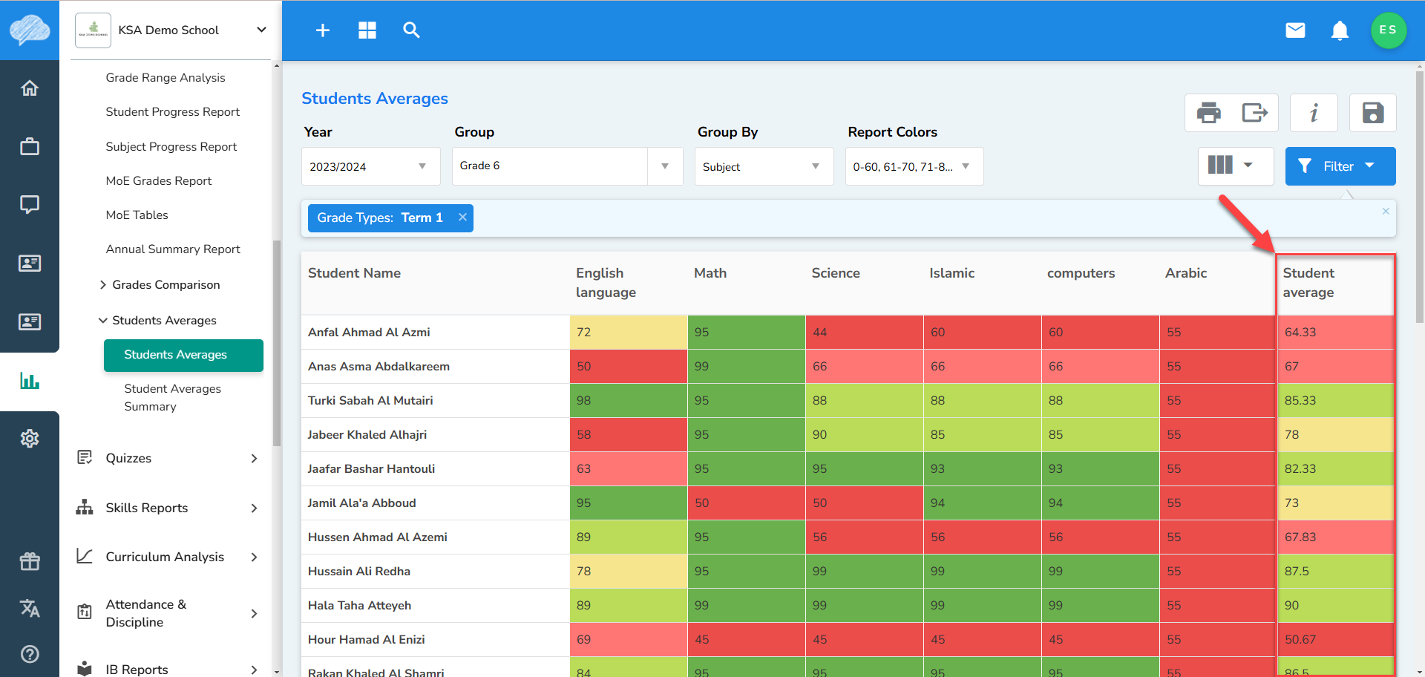The height and width of the screenshot is (677, 1425).
Task: Open Student Progress Report
Action: pyautogui.click(x=173, y=112)
